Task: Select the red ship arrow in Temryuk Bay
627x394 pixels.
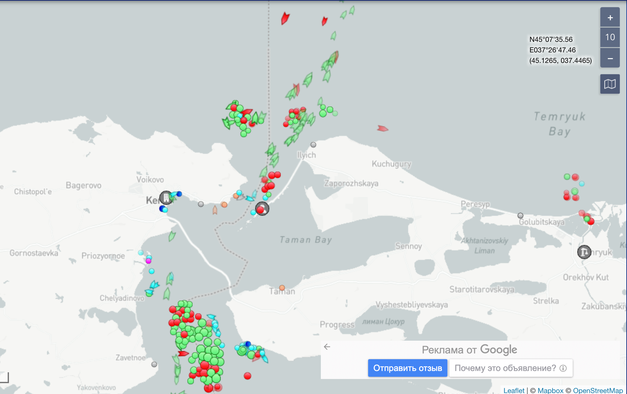Action: (x=382, y=129)
